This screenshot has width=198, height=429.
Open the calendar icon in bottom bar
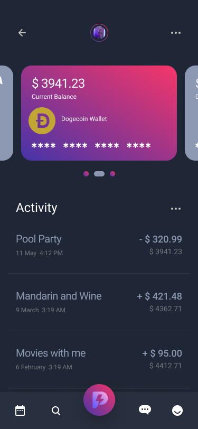(x=20, y=411)
